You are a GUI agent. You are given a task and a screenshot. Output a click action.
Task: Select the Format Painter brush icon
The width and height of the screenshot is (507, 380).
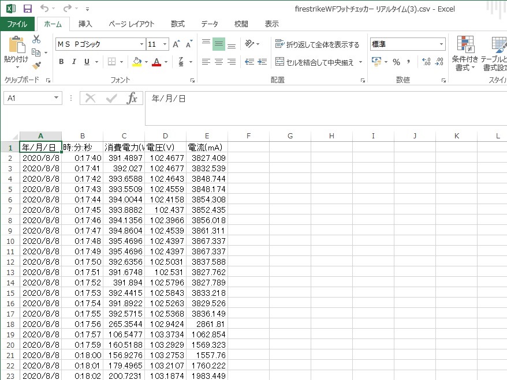(x=36, y=65)
